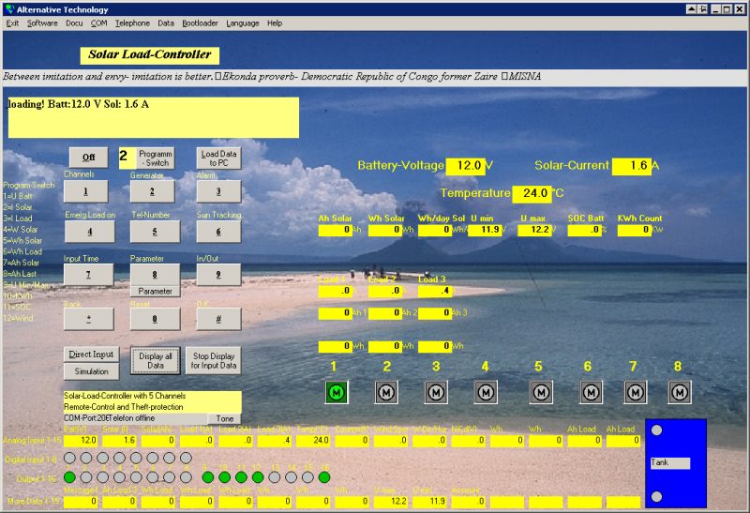The height and width of the screenshot is (513, 750).
Task: Click keypad button 5 under Tel-Number
Action: [x=155, y=232]
